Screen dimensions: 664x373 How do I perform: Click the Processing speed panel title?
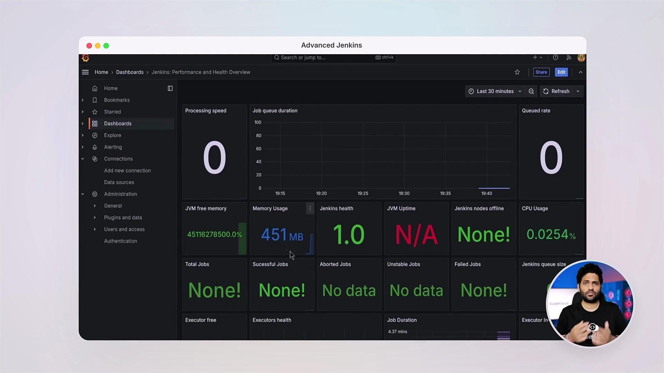pos(206,111)
